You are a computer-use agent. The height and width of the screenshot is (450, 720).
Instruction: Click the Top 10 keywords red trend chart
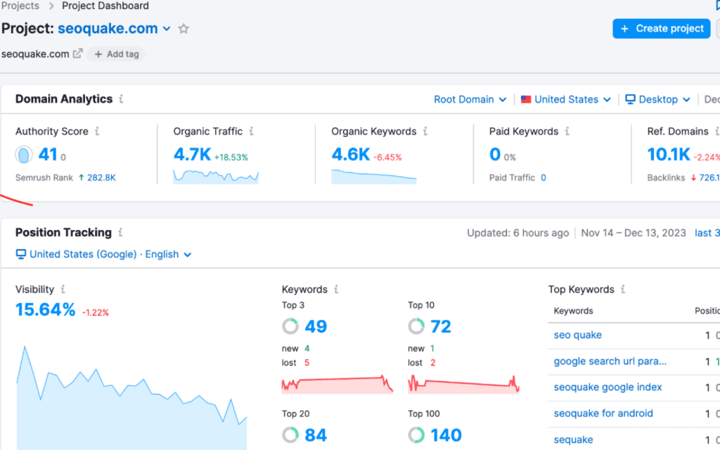pyautogui.click(x=463, y=385)
